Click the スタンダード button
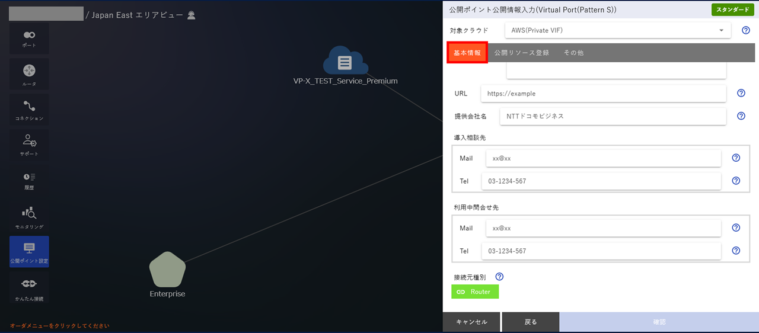The width and height of the screenshot is (759, 333). [x=733, y=9]
